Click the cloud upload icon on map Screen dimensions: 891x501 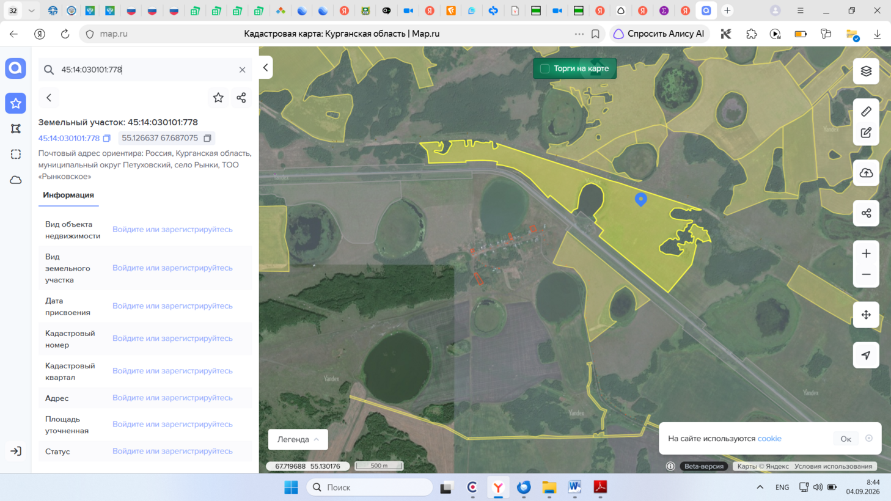click(x=866, y=173)
